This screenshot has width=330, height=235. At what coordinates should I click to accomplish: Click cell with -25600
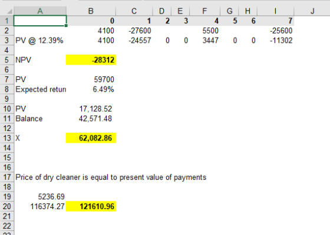coord(275,31)
